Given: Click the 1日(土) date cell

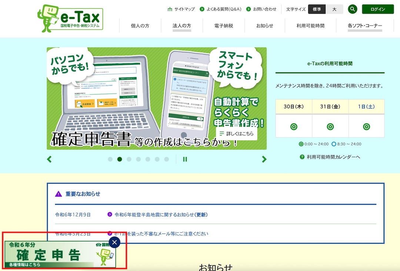Looking at the screenshot, I should pos(366,107).
